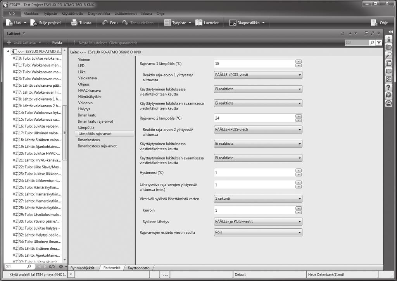Click the Peru undo button
The image size is (397, 281).
pyautogui.click(x=110, y=23)
